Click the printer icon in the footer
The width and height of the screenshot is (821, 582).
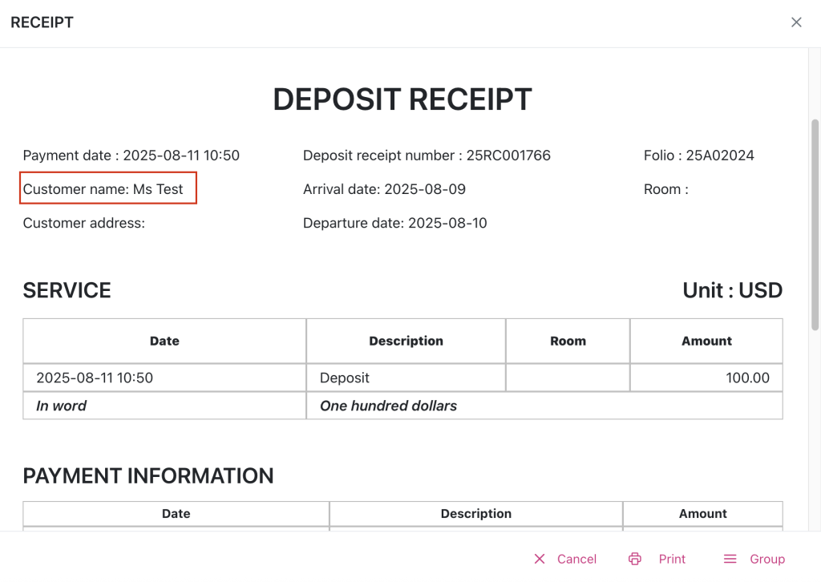point(635,559)
